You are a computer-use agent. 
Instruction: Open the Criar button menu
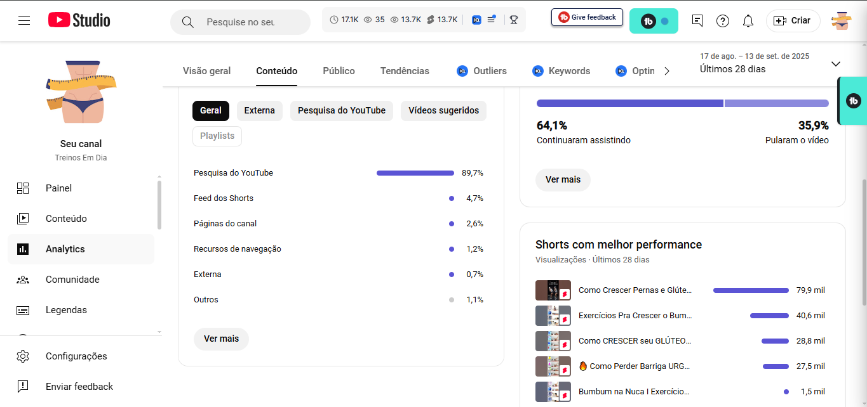[x=793, y=21]
